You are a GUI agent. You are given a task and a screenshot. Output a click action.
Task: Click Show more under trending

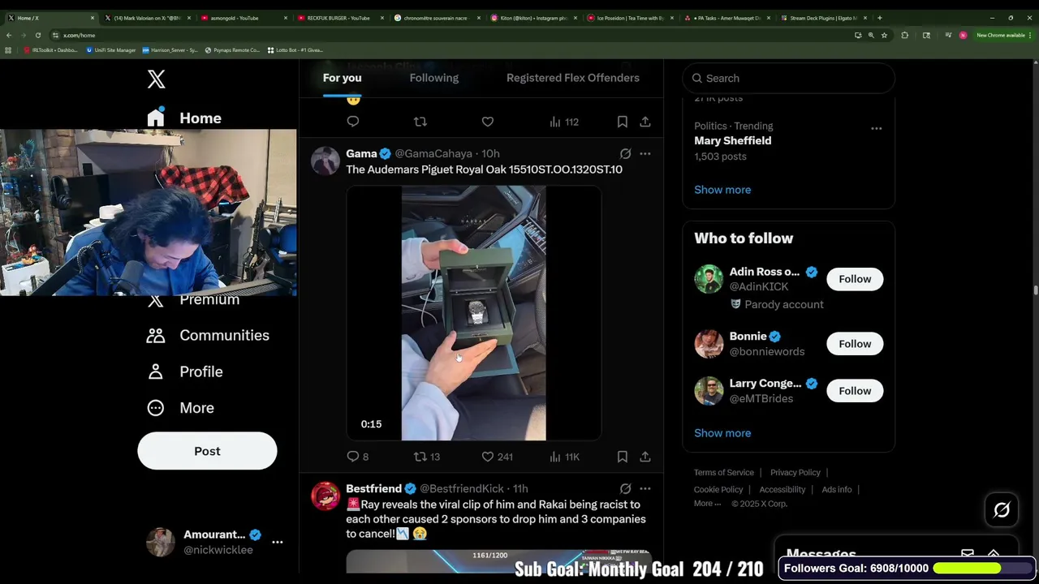tap(722, 190)
